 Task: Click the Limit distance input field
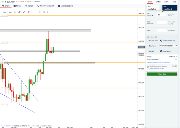162,30
